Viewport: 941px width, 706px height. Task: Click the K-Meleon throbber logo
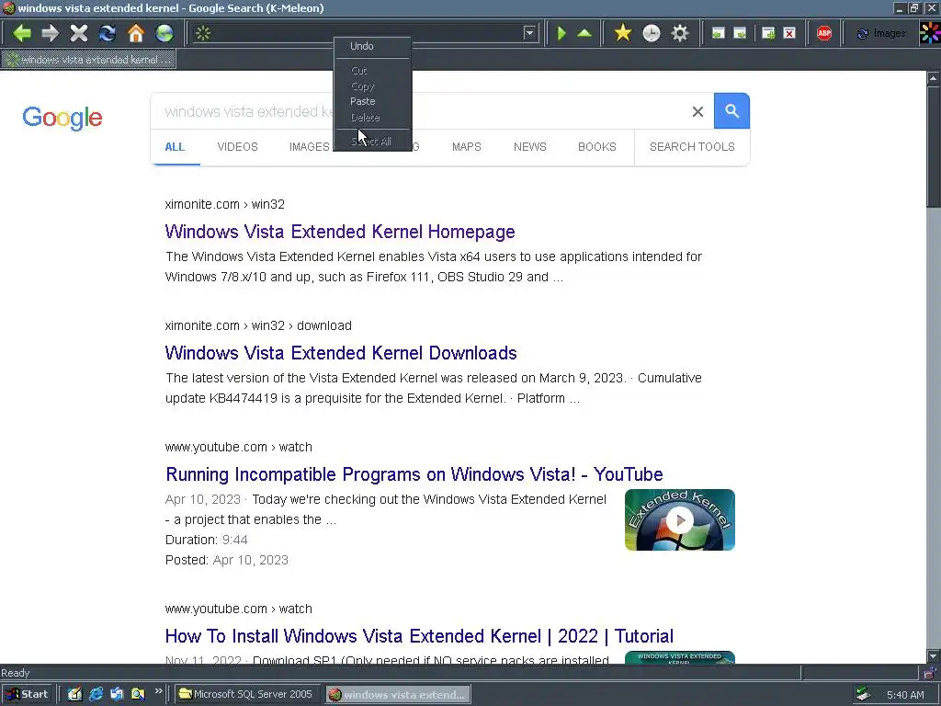click(x=930, y=33)
